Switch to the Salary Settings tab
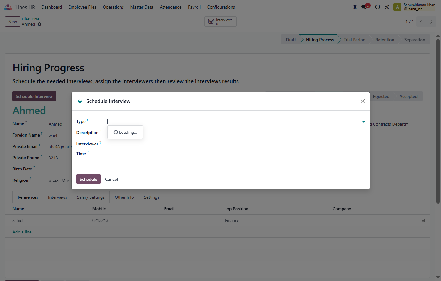This screenshot has width=441, height=281. [91, 197]
